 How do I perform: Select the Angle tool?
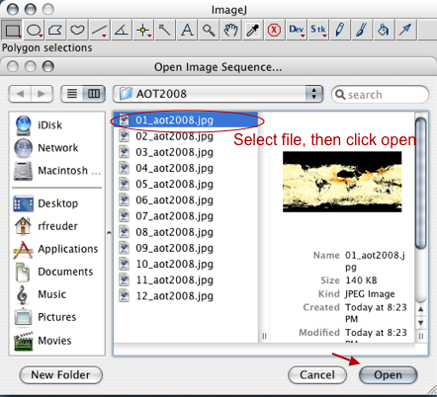tap(121, 30)
